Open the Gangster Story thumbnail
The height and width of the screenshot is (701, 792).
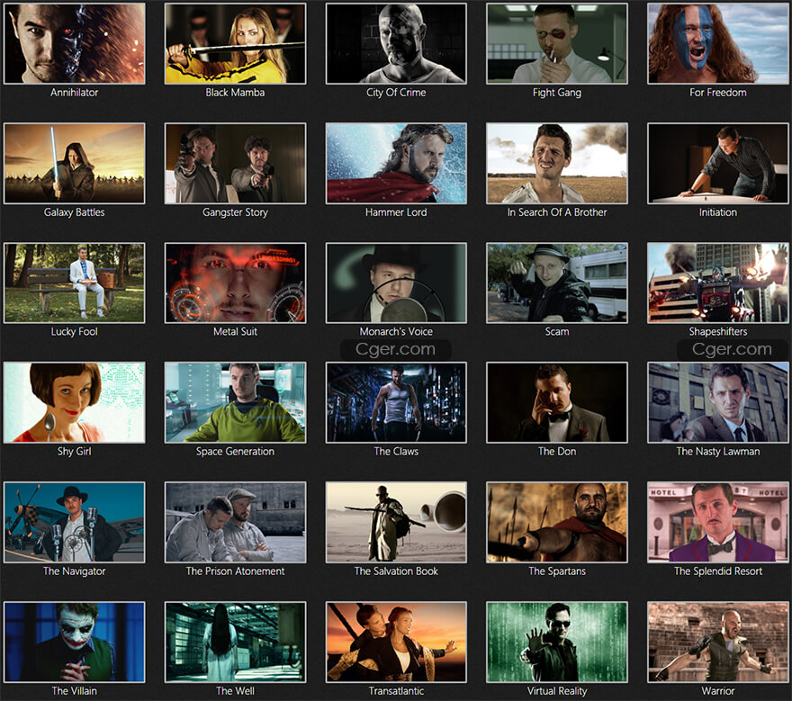click(x=236, y=163)
